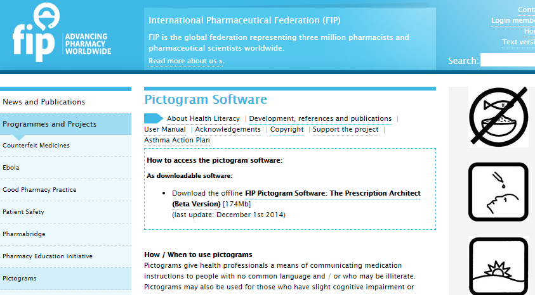This screenshot has height=295, width=535.
Task: Open Development, references and publications link
Action: click(x=320, y=118)
